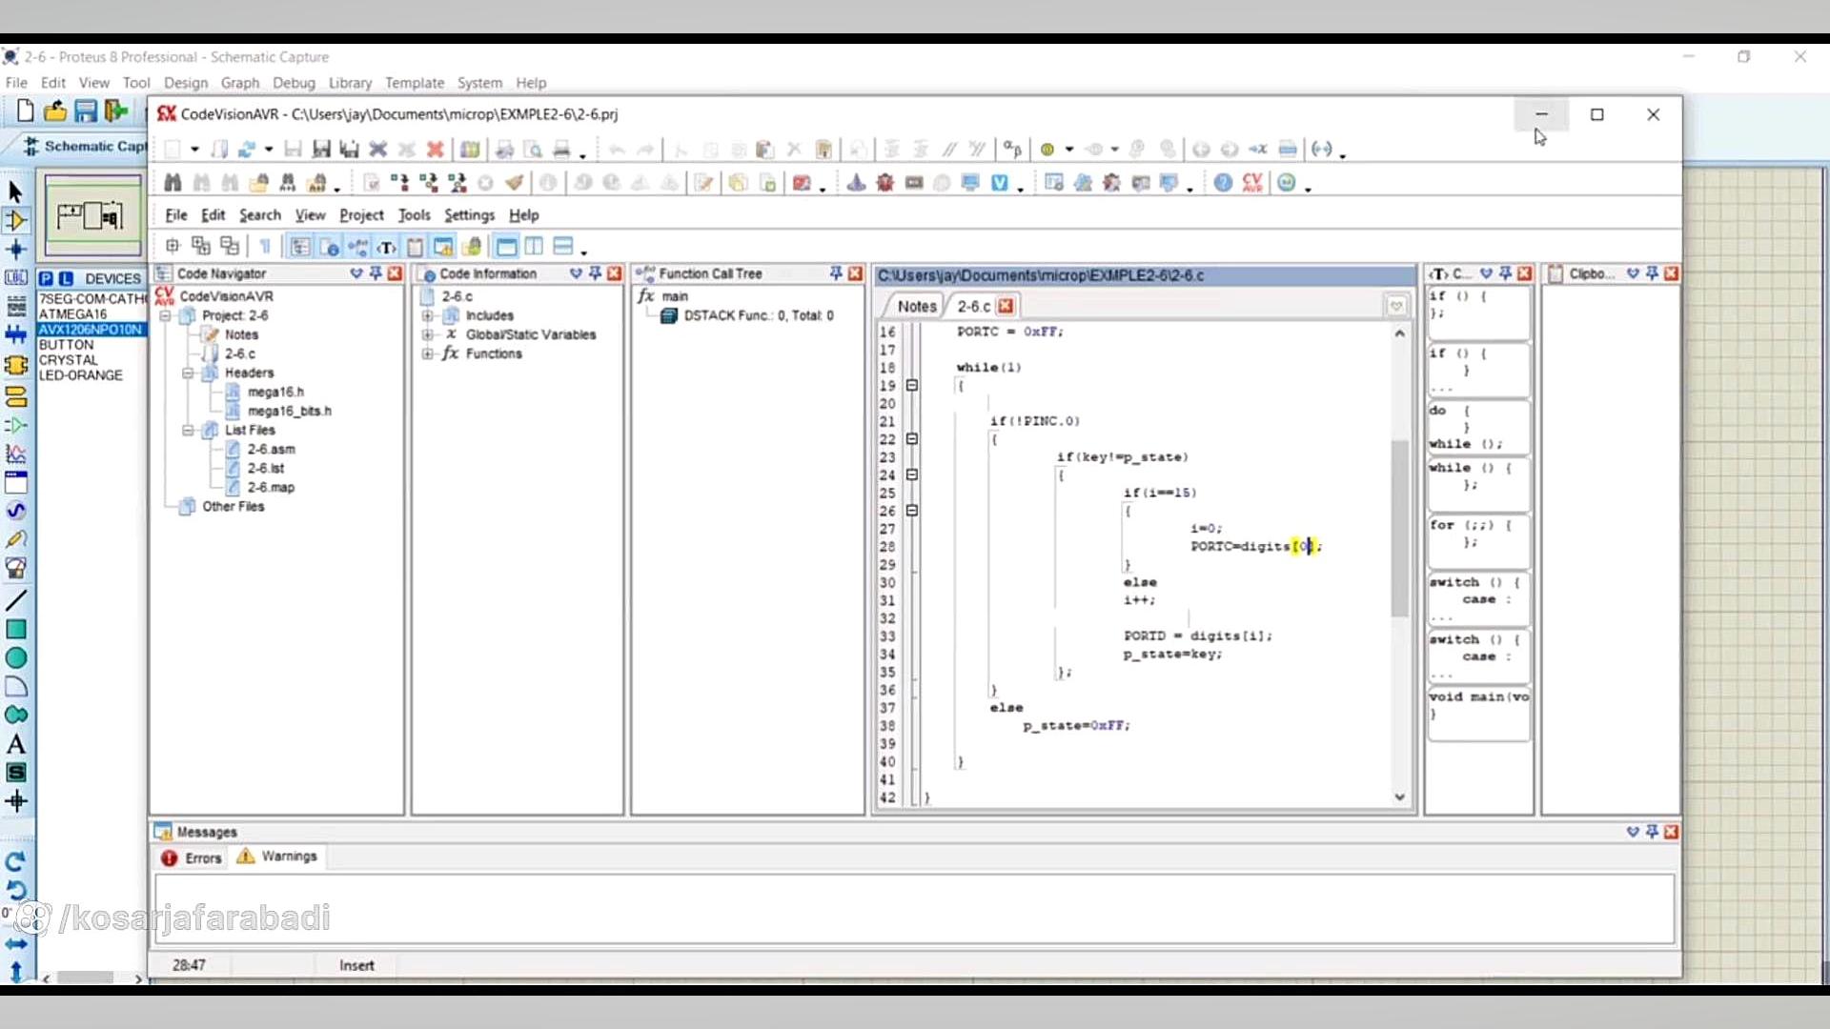Click the red X close-all icon

(x=436, y=150)
